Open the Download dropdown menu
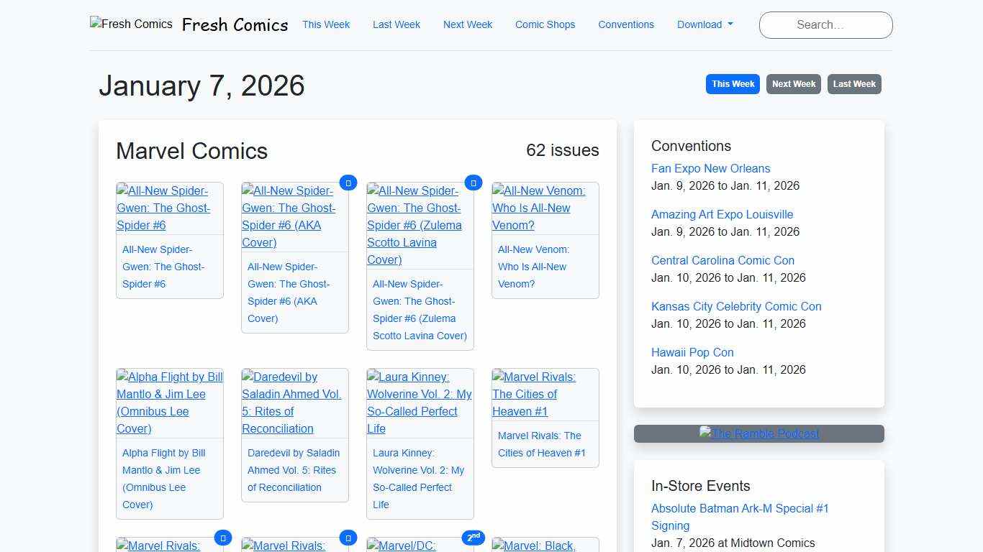Image resolution: width=983 pixels, height=552 pixels. [x=705, y=24]
